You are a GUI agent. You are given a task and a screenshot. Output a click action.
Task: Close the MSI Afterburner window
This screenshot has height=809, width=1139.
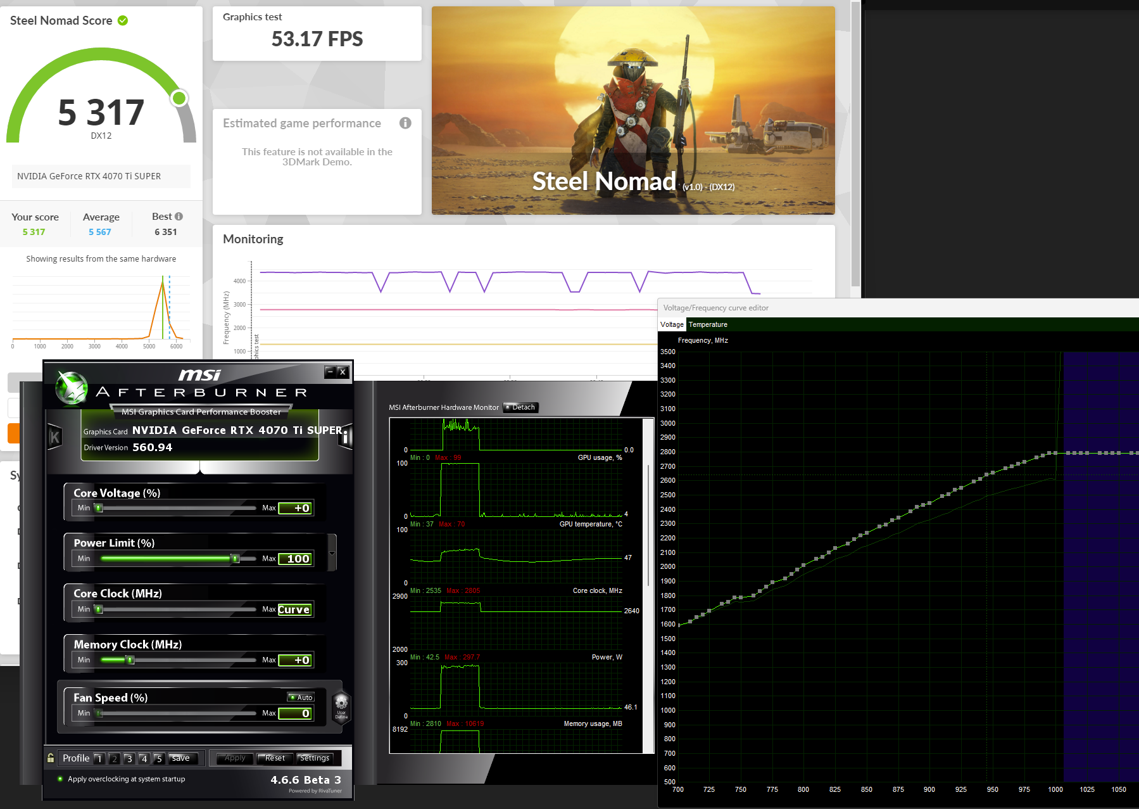343,372
